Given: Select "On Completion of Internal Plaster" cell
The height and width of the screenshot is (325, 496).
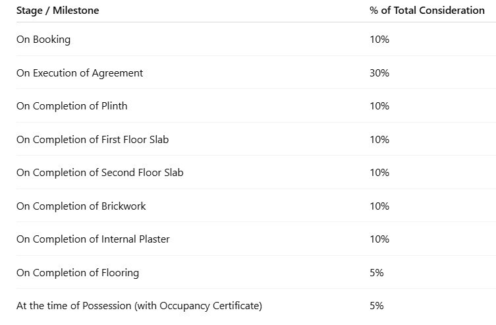Looking at the screenshot, I should click(x=93, y=239).
